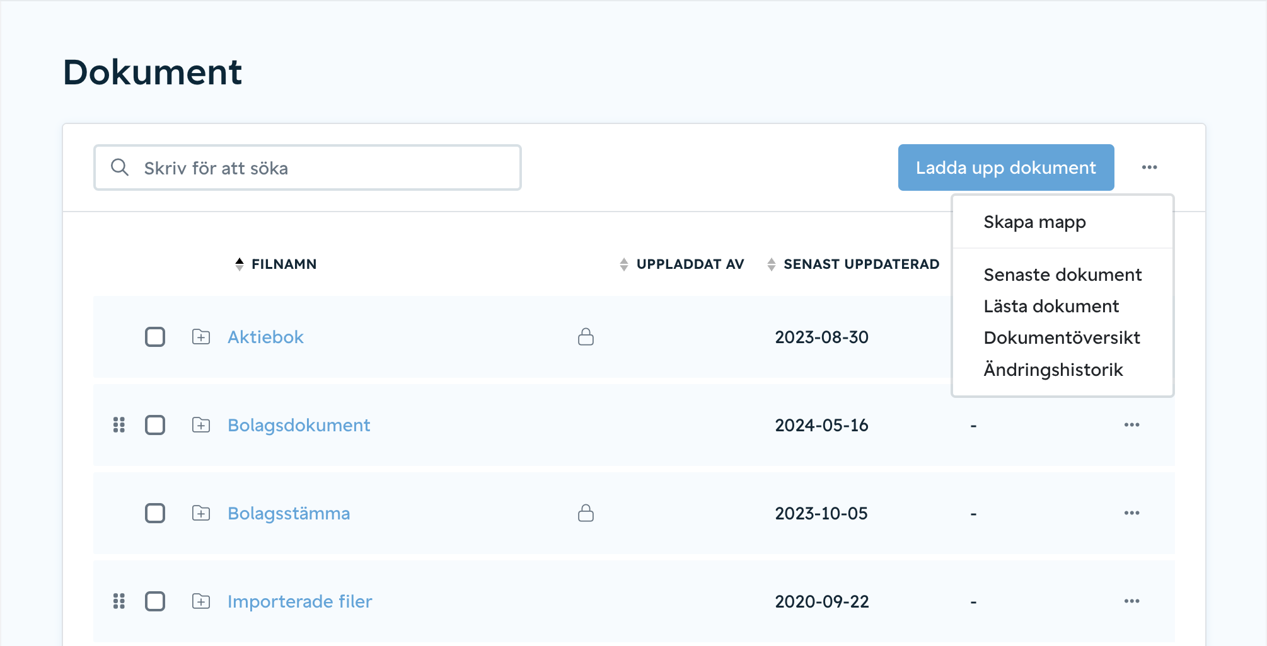Select the Bolagsstämma row checkbox
Screen dimensions: 1267x646
(155, 513)
